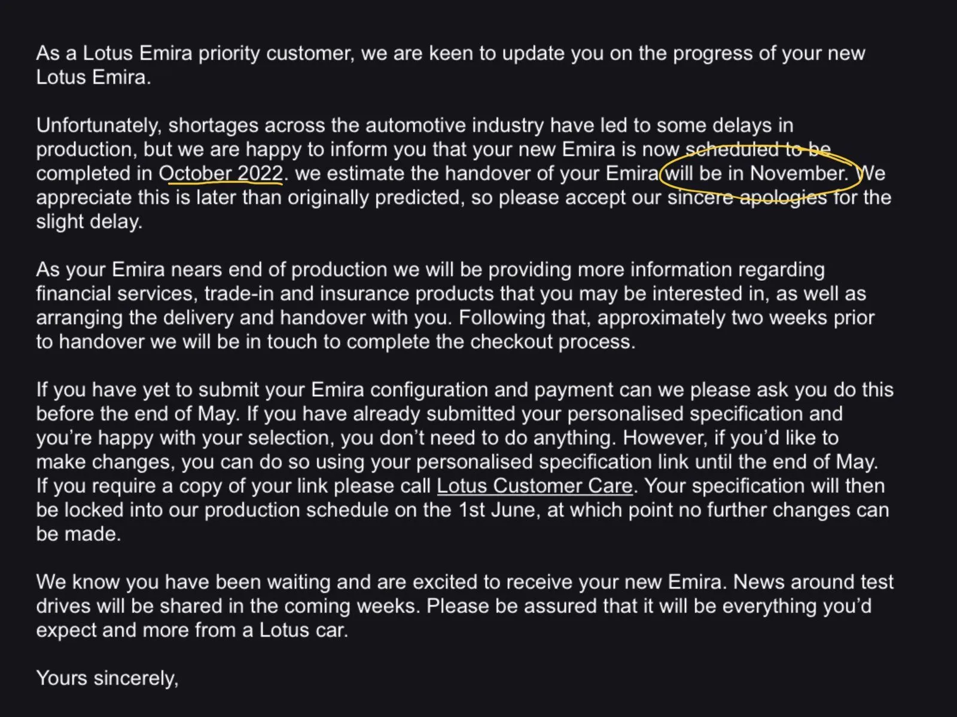Click the "be made." line
The height and width of the screenshot is (717, 957).
tap(78, 534)
